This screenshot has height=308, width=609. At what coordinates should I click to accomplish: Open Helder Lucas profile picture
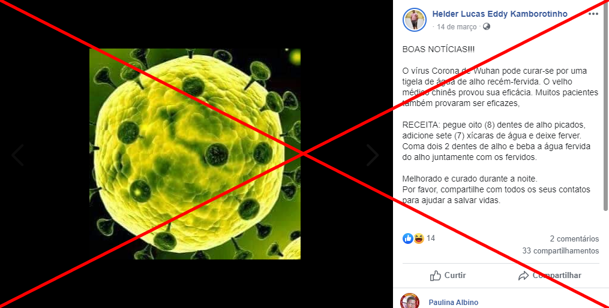pyautogui.click(x=415, y=19)
